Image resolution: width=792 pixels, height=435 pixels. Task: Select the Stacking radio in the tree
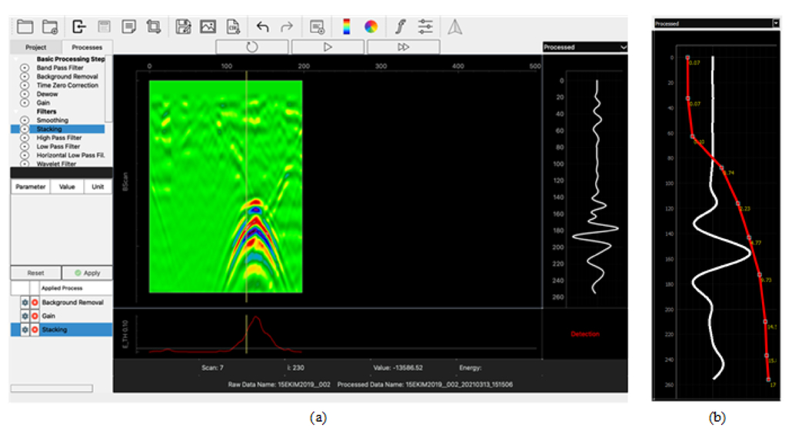(25, 129)
